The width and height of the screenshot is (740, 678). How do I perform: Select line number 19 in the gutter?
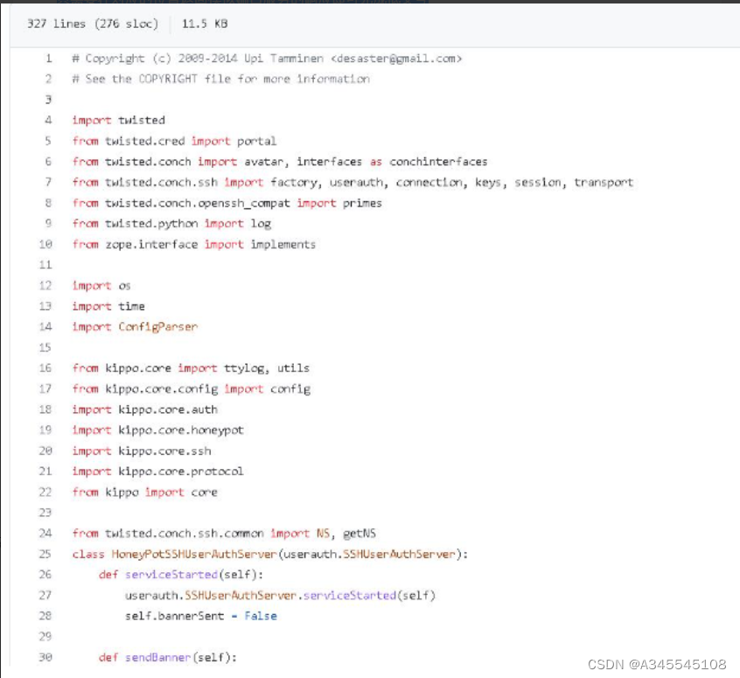pyautogui.click(x=45, y=430)
